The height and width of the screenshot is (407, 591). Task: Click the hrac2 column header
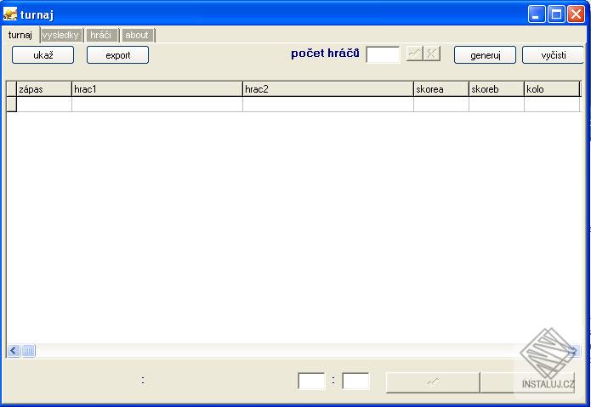click(x=328, y=89)
